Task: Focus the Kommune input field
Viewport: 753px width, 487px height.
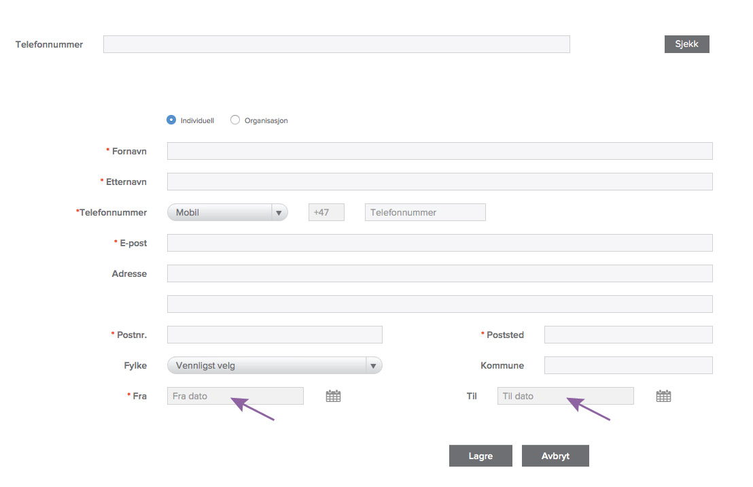Action: click(x=628, y=365)
